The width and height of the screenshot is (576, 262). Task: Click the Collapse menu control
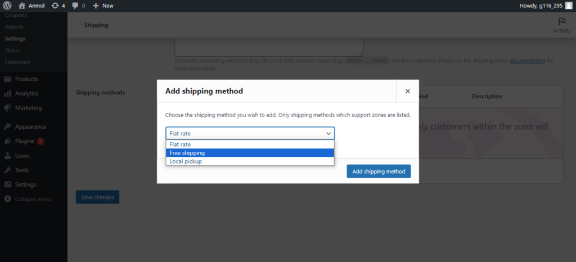[x=33, y=198]
